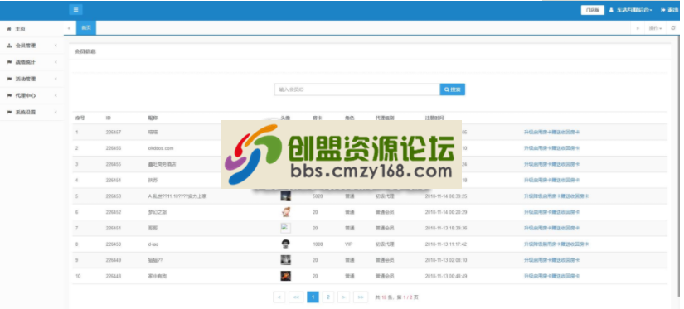Expand the 代理中心 sidebar menu
The width and height of the screenshot is (684, 309).
[32, 95]
